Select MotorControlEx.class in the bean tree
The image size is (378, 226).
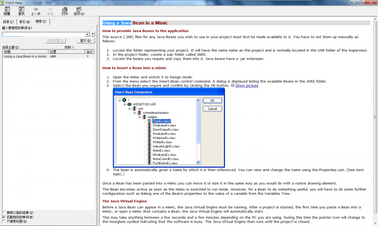tap(166, 159)
